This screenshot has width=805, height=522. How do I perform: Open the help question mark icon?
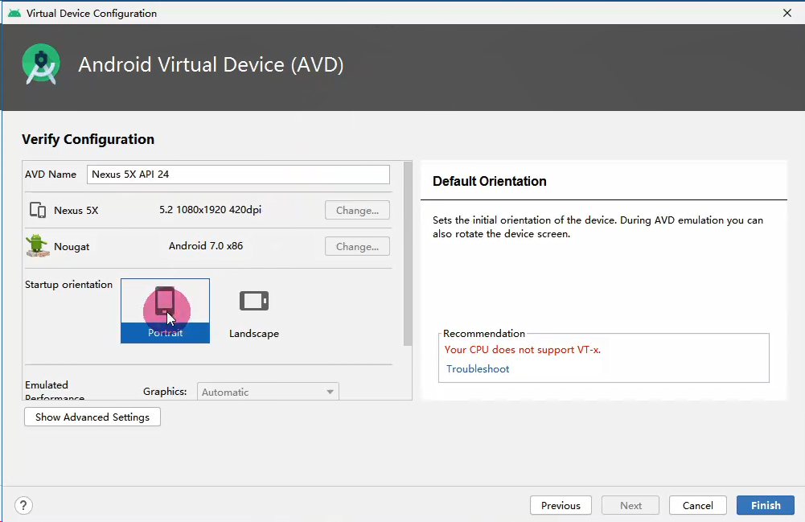click(x=23, y=506)
